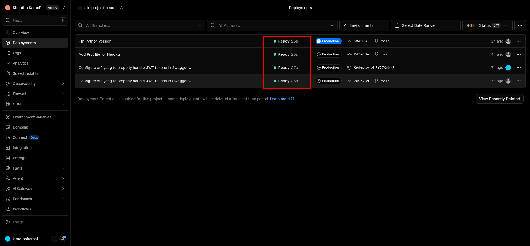Open more options for Add Procfile for Heroku
Image resolution: width=530 pixels, height=246 pixels.
(519, 54)
